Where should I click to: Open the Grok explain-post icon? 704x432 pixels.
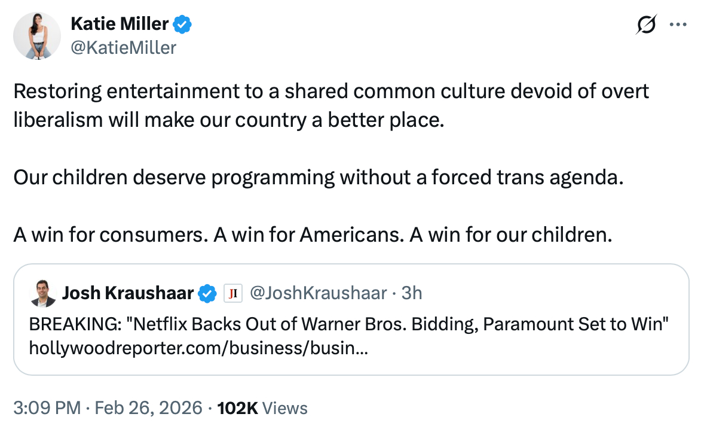647,26
